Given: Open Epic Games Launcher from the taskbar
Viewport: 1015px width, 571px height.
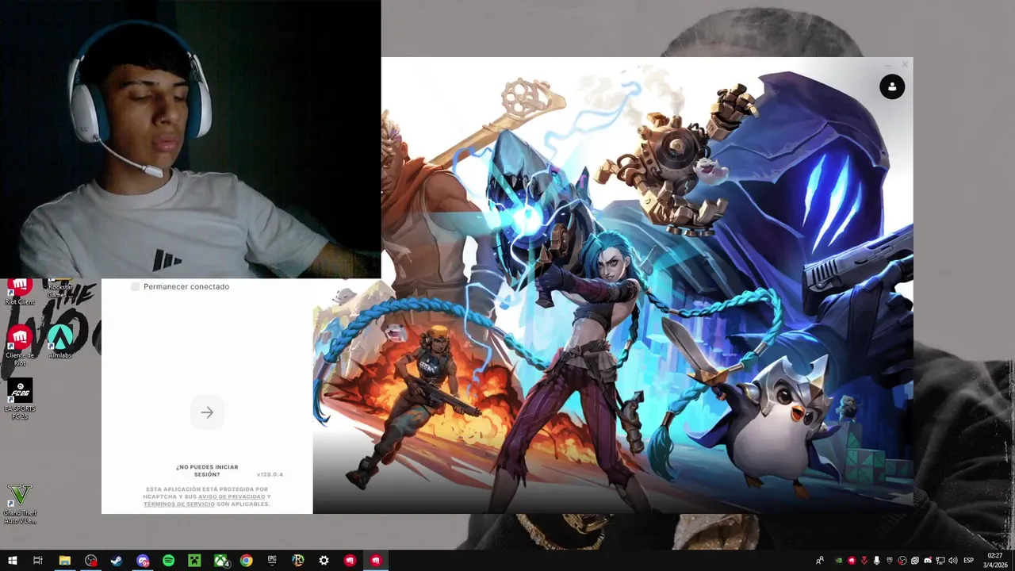Looking at the screenshot, I should [272, 560].
